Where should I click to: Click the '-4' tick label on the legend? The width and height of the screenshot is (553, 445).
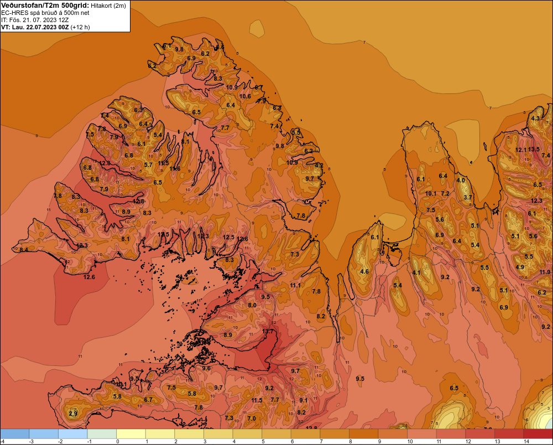click(x=2, y=442)
